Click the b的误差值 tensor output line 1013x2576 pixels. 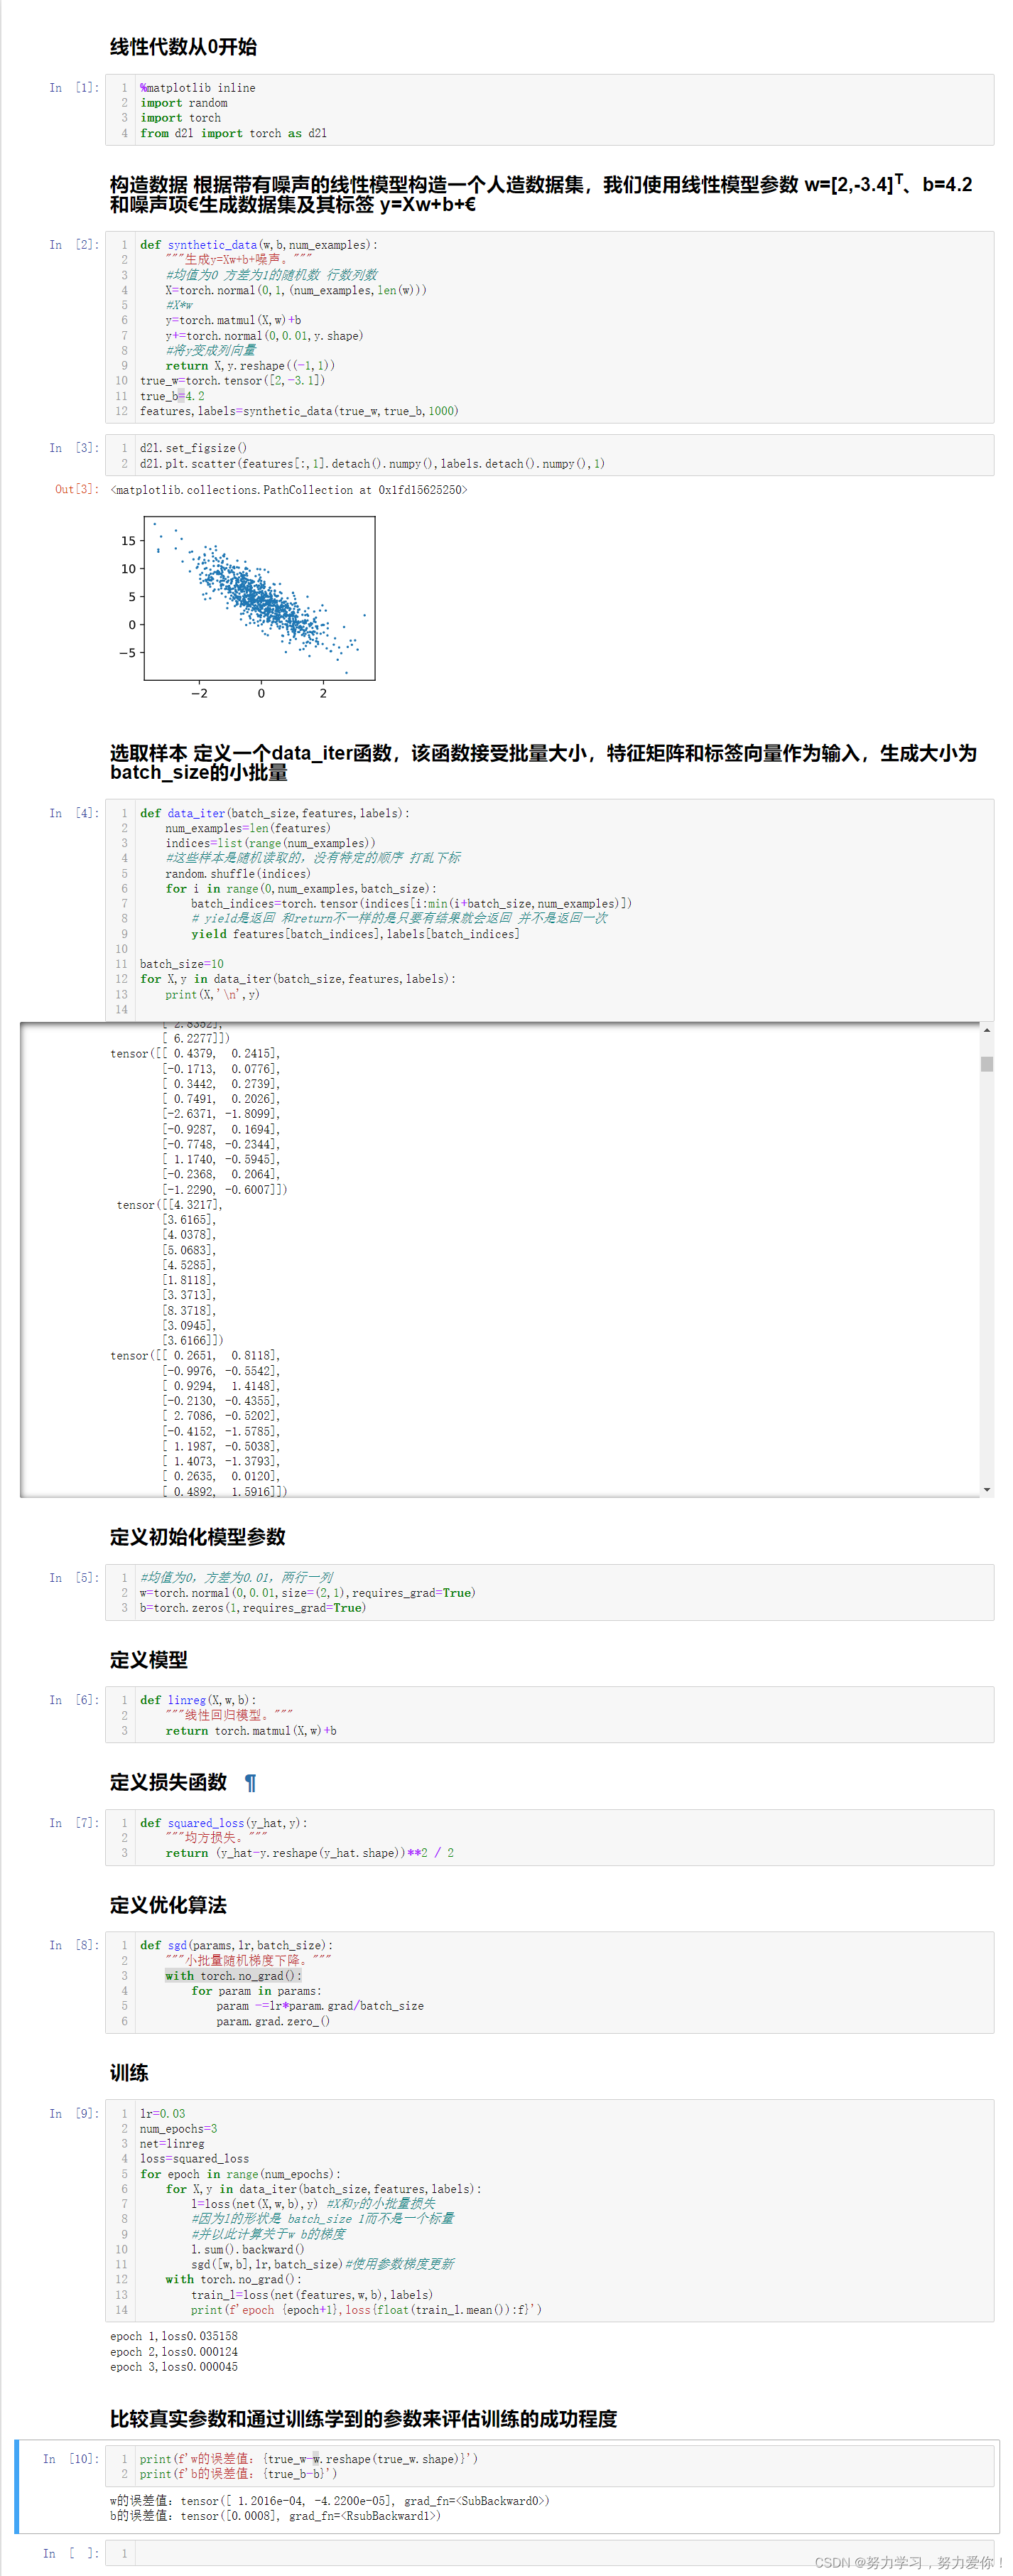coord(275,2515)
